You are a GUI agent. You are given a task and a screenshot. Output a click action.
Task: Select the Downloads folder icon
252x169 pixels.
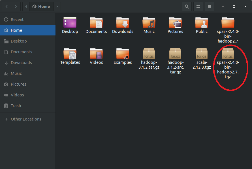[x=123, y=22]
